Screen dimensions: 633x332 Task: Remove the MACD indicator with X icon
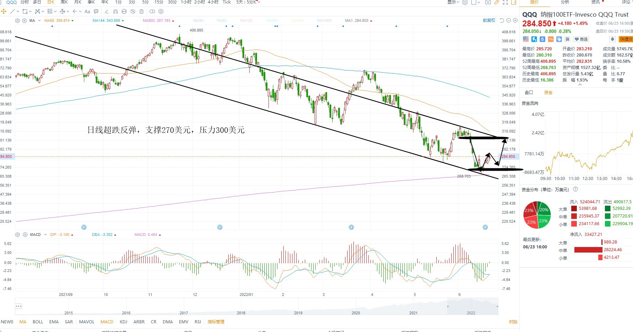(x=25, y=235)
